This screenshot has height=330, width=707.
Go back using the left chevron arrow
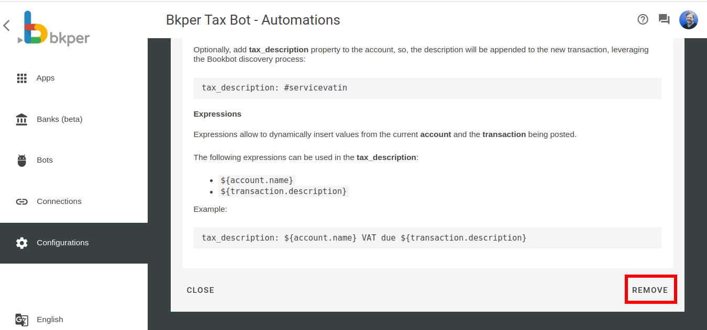[7, 25]
